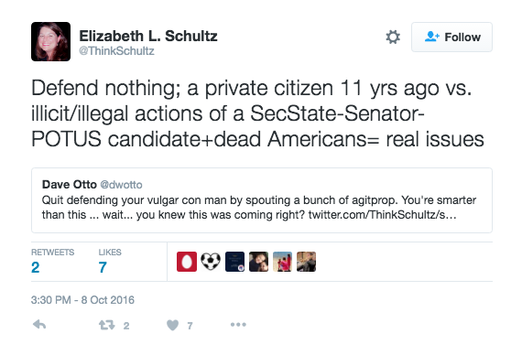The image size is (522, 355).
Task: Open the quoted Dave Otto tweet
Action: (x=262, y=200)
